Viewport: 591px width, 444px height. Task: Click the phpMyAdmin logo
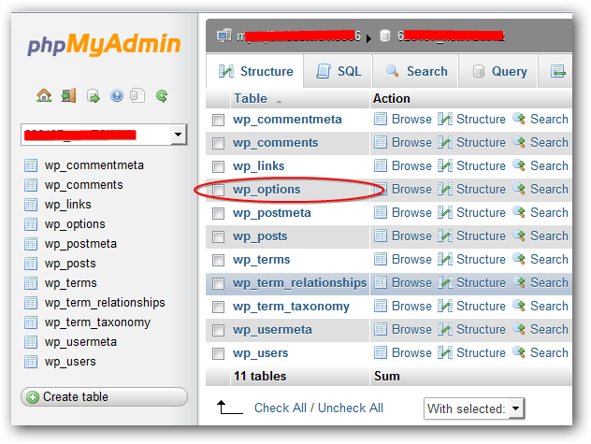click(x=105, y=45)
